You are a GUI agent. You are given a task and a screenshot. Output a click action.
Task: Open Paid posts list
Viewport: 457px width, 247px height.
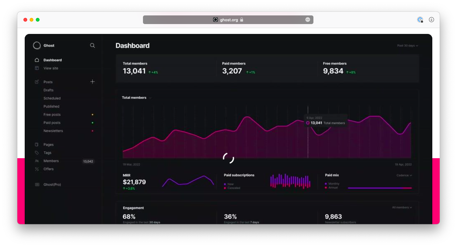click(x=52, y=123)
